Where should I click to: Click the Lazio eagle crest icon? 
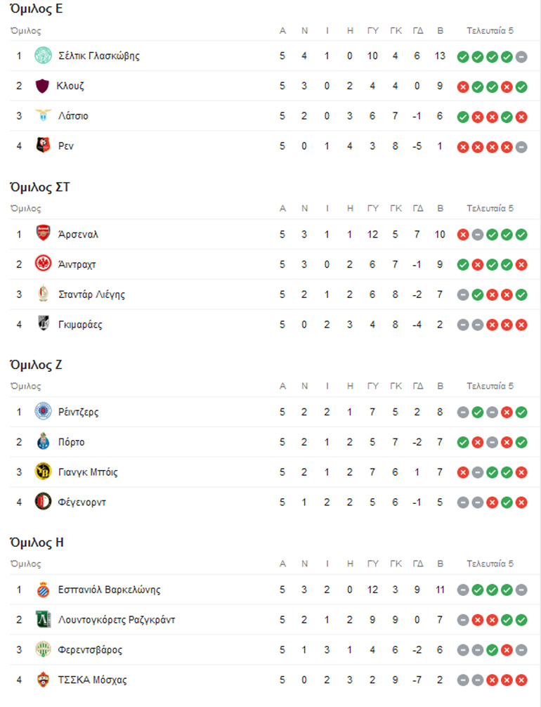click(x=44, y=116)
